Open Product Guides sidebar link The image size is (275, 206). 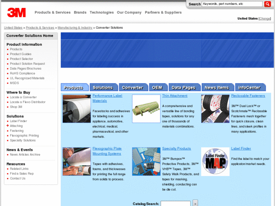coord(21,54)
